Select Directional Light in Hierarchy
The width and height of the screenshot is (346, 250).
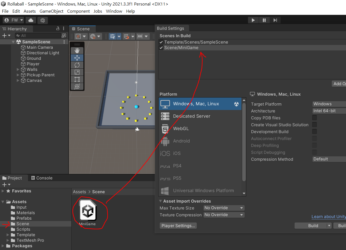(x=43, y=53)
